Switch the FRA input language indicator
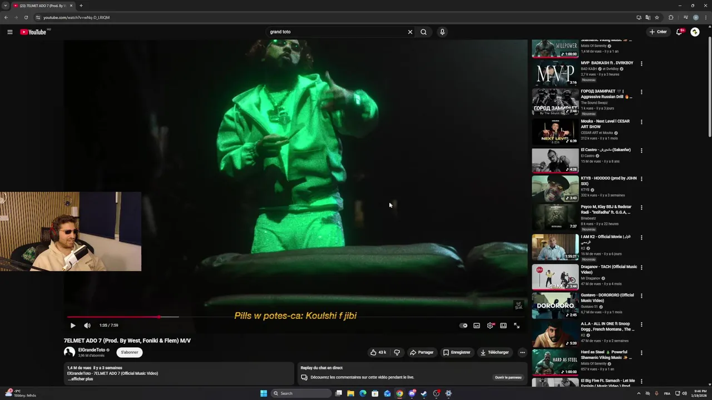This screenshot has width=712, height=400. [x=667, y=393]
